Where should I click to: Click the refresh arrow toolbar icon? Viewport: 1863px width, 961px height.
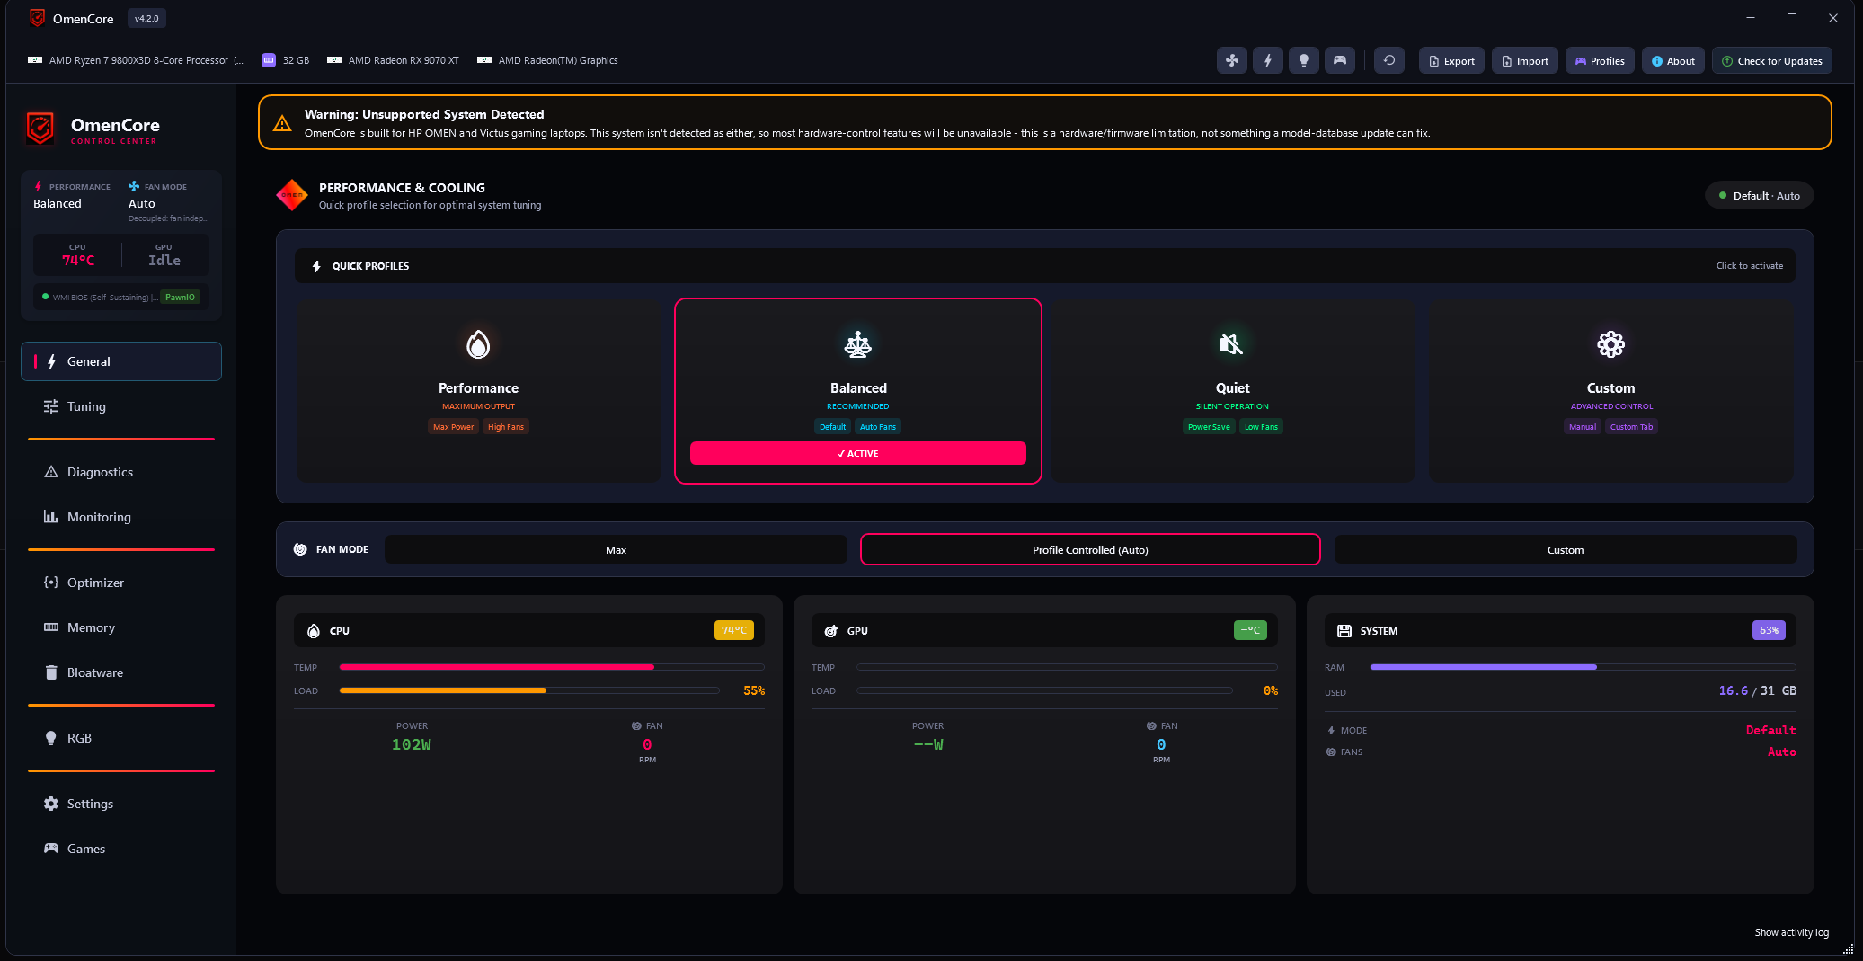1389,60
